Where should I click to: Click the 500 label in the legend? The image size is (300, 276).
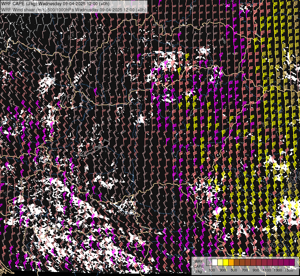click(234, 270)
